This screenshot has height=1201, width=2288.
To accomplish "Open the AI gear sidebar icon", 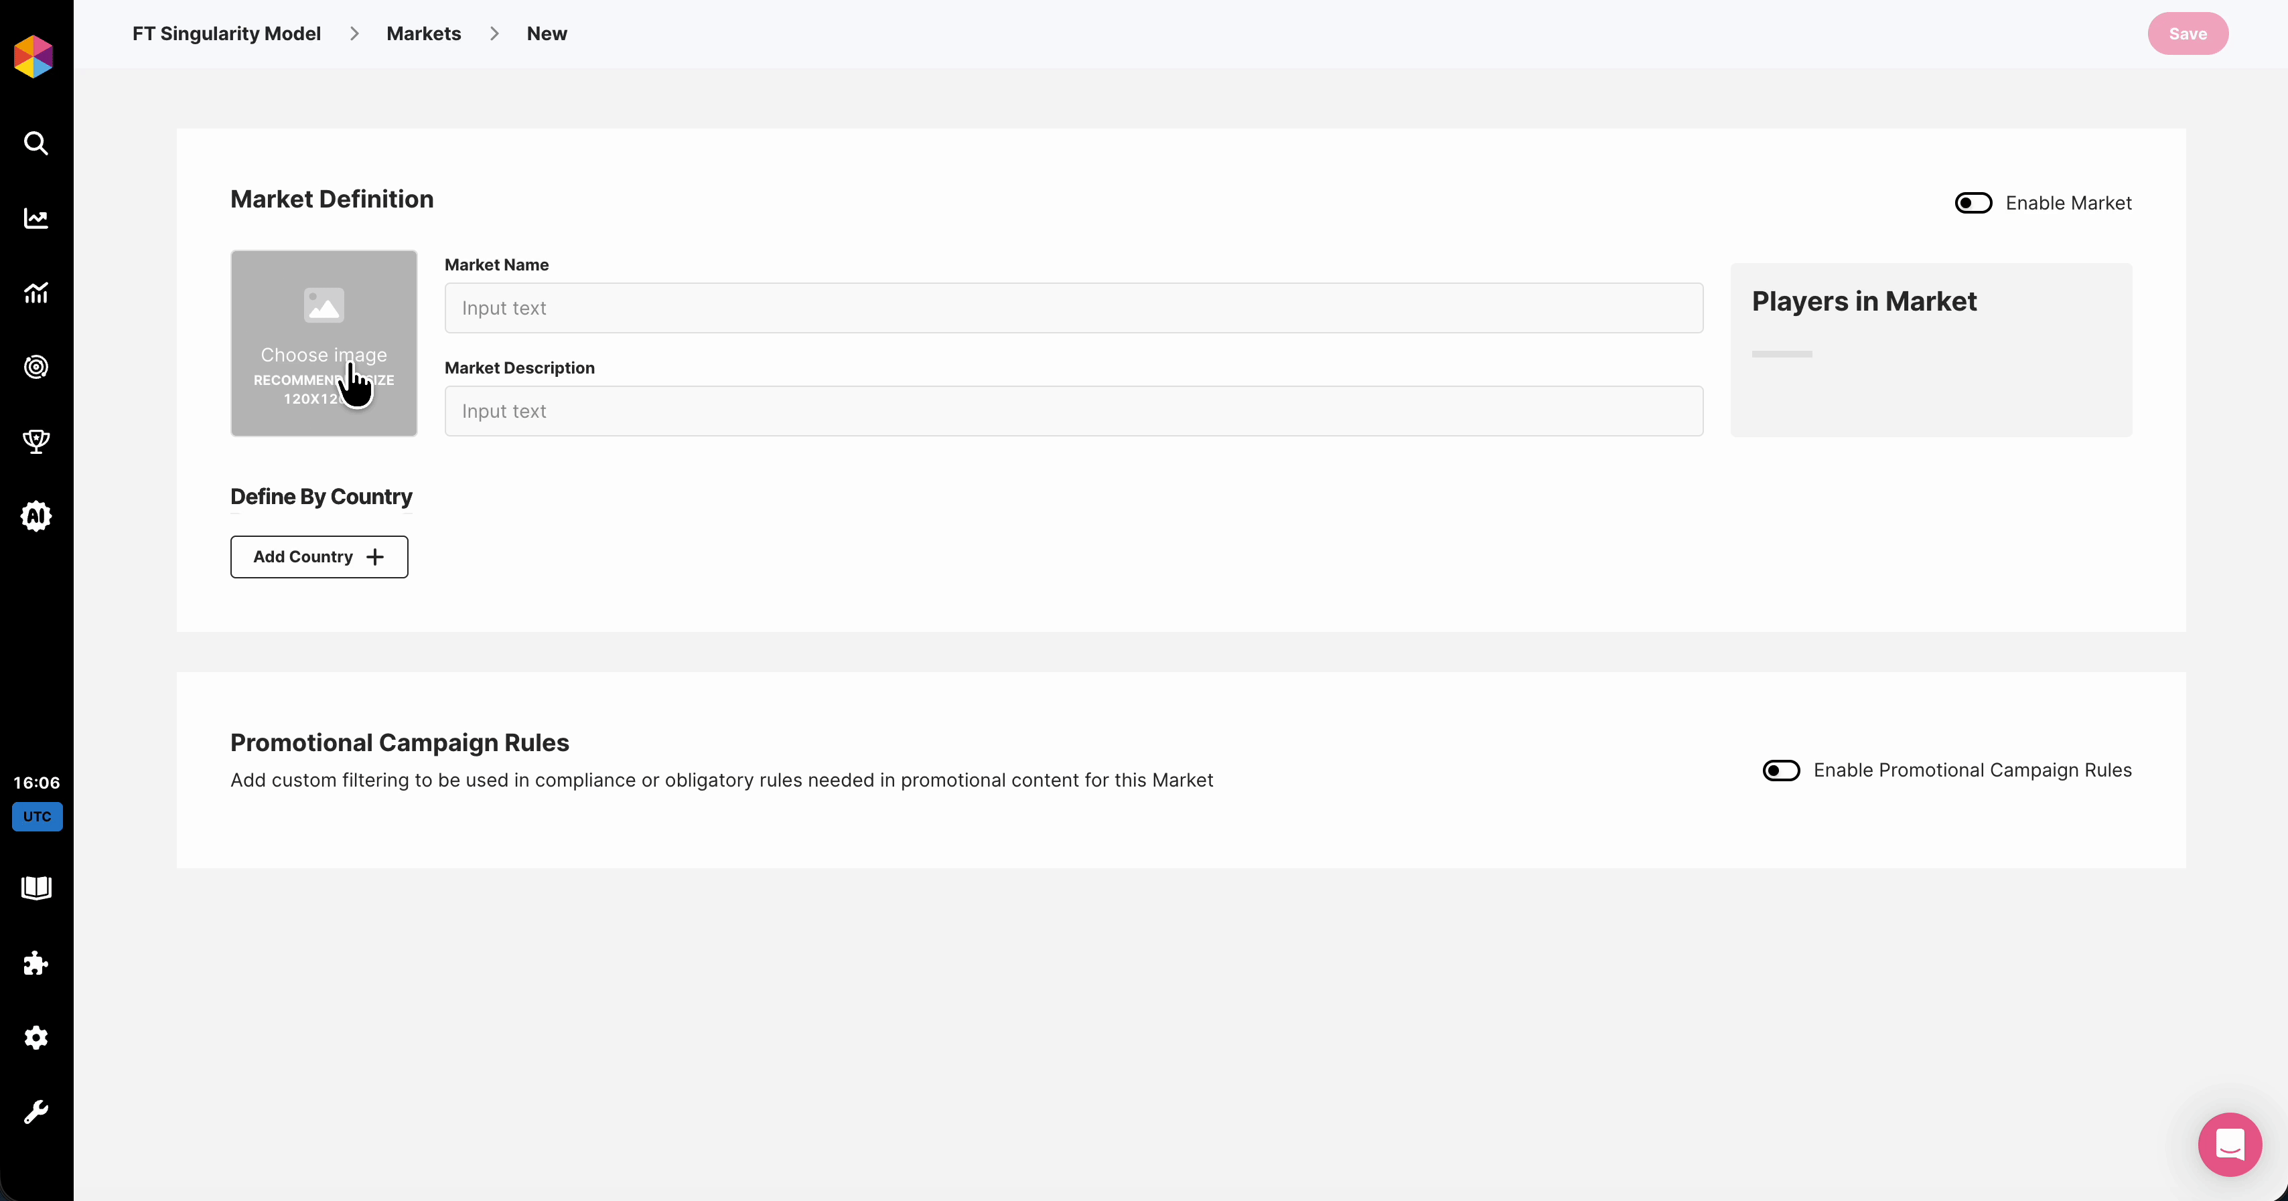I will click(35, 515).
